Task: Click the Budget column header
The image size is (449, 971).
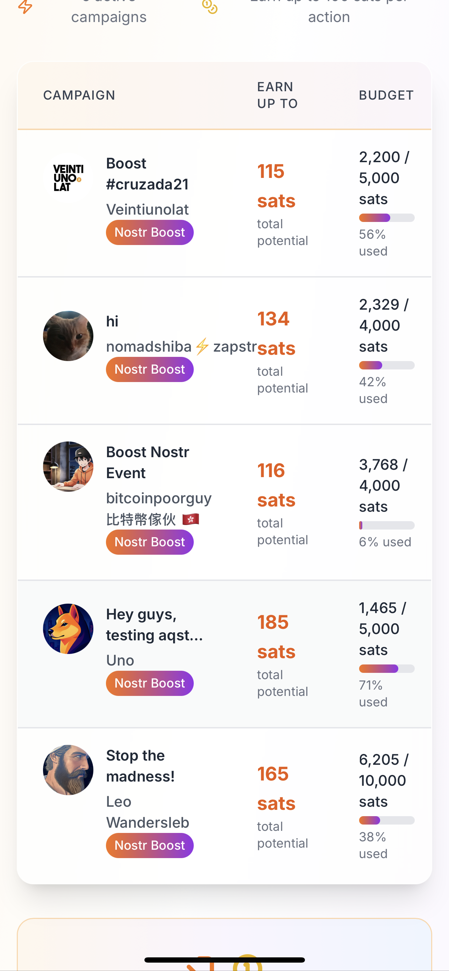Action: click(x=386, y=95)
